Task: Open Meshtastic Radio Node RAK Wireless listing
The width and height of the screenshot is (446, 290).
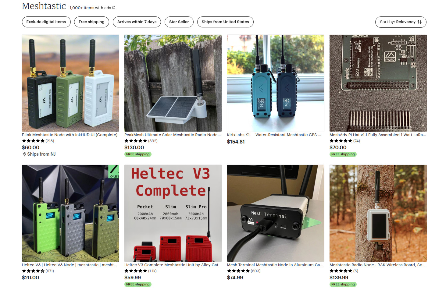Action: point(378,265)
